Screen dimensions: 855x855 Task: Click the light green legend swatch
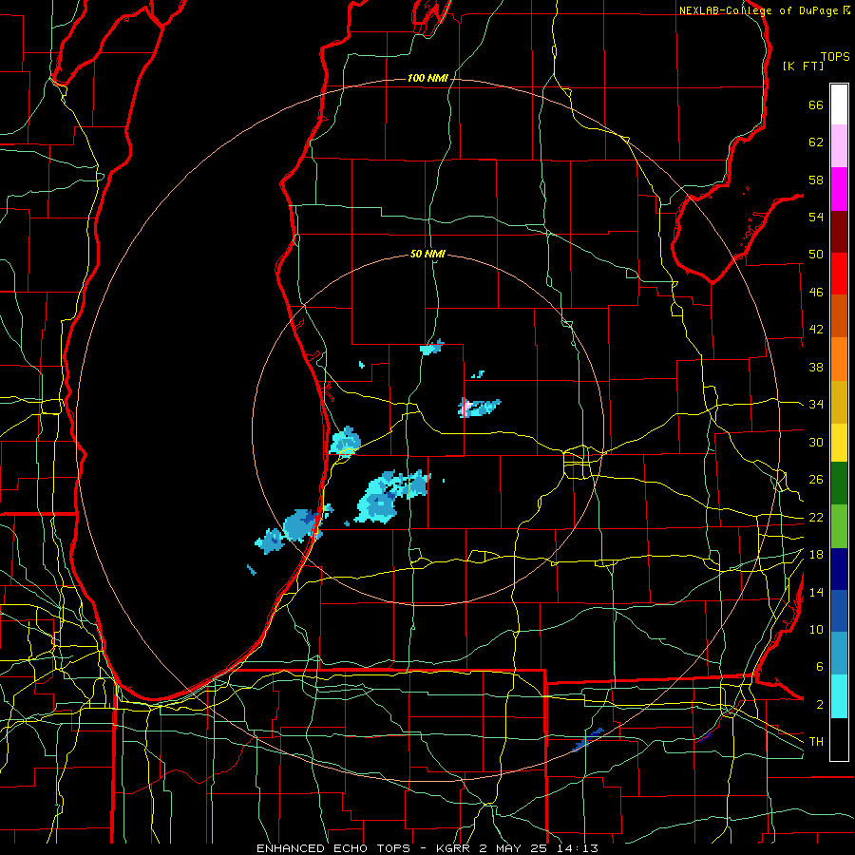(839, 526)
